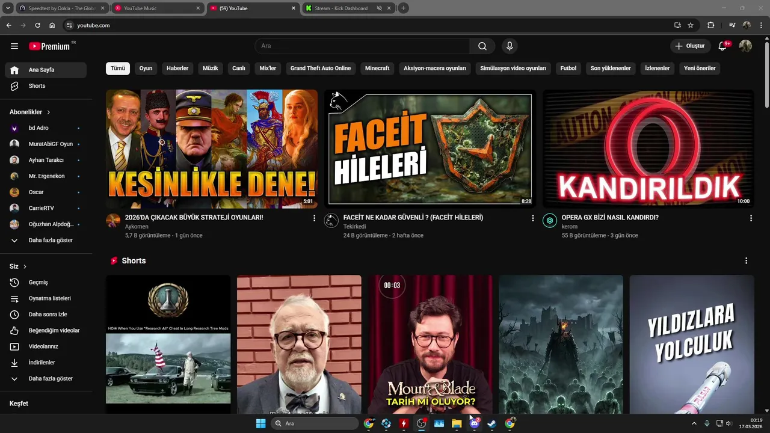Select the Müzik filter chip

[211, 69]
